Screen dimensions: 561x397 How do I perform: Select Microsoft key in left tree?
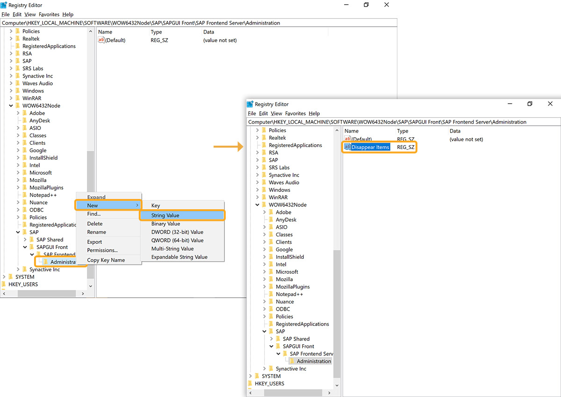pos(41,173)
